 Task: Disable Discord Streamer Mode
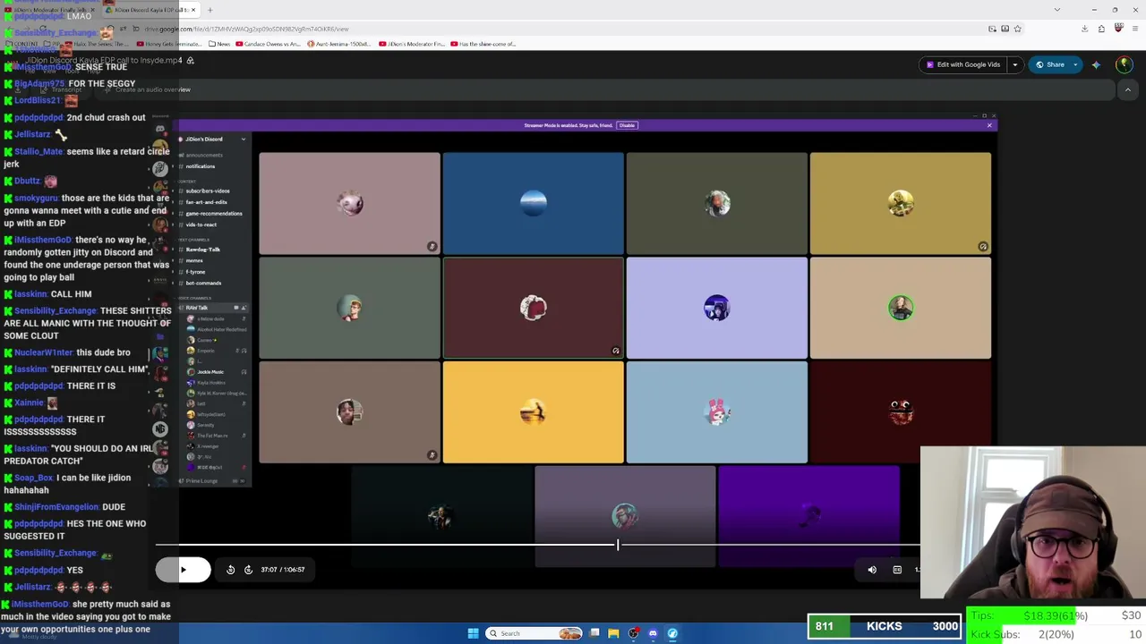point(627,125)
